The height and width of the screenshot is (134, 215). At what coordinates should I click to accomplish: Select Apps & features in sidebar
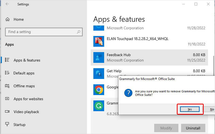point(27,60)
